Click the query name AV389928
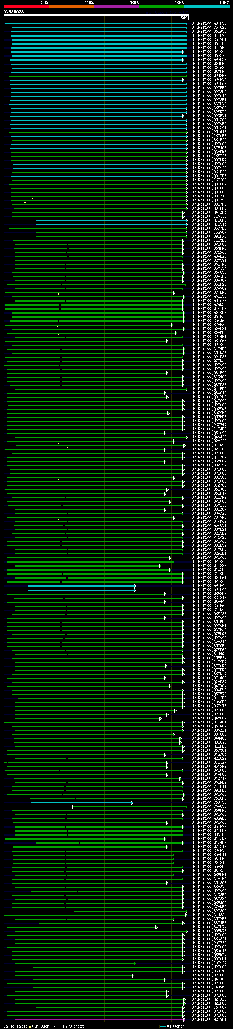Viewport: 233px width, 1029px height. [13, 12]
